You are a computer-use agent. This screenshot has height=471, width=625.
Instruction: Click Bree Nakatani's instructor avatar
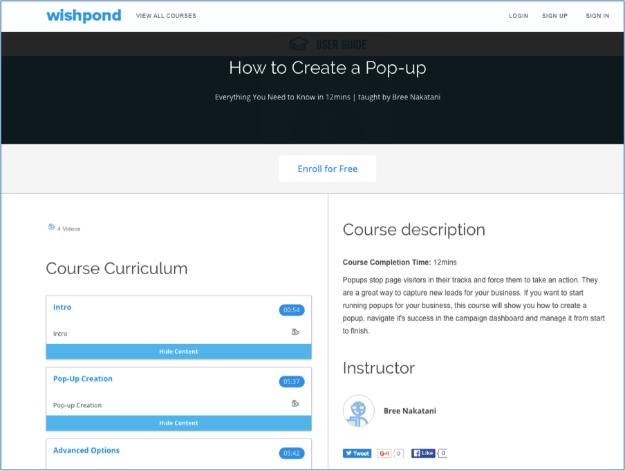click(358, 411)
